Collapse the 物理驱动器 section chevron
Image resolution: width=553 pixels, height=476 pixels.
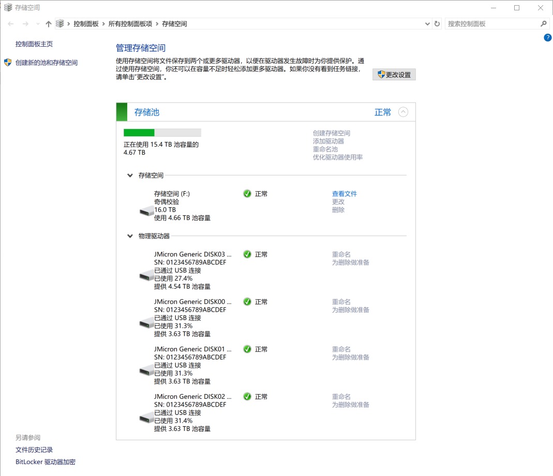coord(130,236)
